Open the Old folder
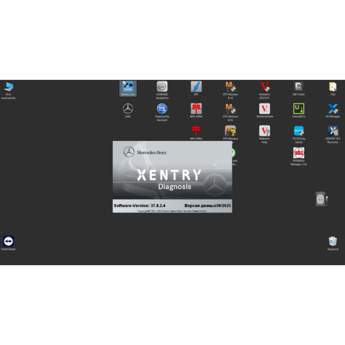Screen dimensions: 345x345 332,87
